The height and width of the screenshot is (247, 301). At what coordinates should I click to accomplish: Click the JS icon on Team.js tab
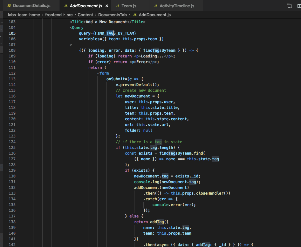pos(117,6)
